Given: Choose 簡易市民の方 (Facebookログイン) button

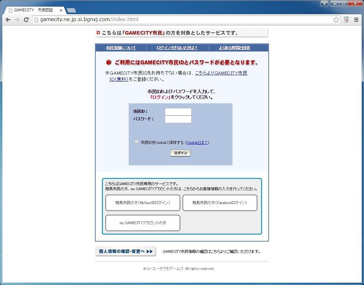Looking at the screenshot, I should coord(220,203).
